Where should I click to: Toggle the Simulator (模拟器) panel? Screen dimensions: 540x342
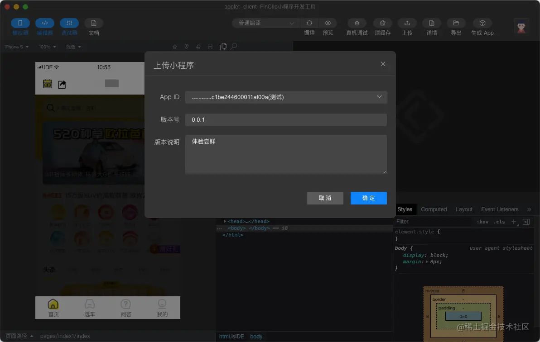click(20, 23)
